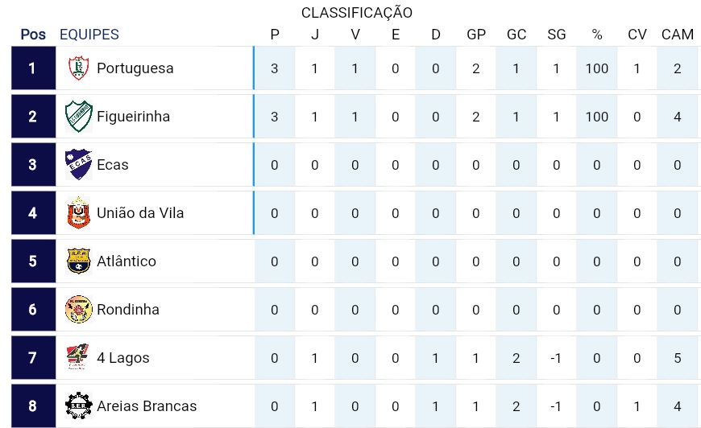Click the Areias Brancas gear-shaped logo
Screen dimensions: 701x428
tap(79, 405)
